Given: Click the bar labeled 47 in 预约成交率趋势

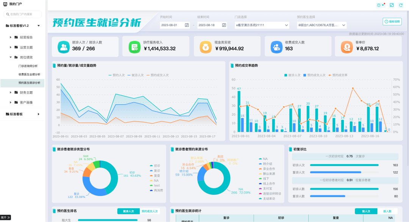Looking at the screenshot, I should coord(239,111).
